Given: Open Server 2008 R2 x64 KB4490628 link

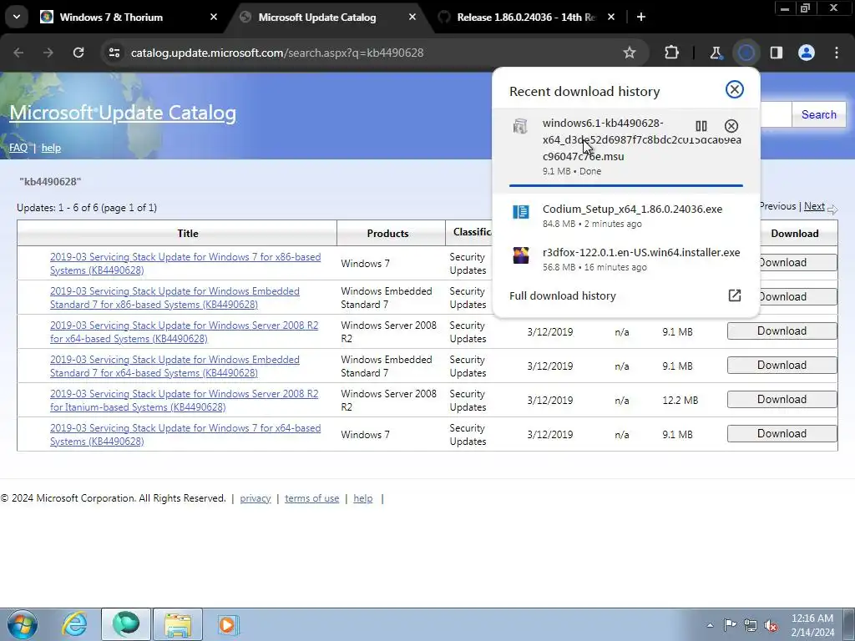Looking at the screenshot, I should [x=184, y=332].
